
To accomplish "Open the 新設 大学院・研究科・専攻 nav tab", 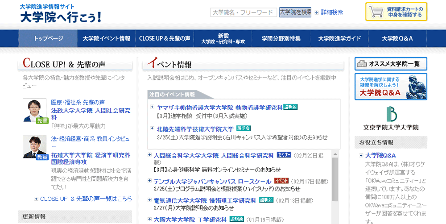I will tap(223, 38).
